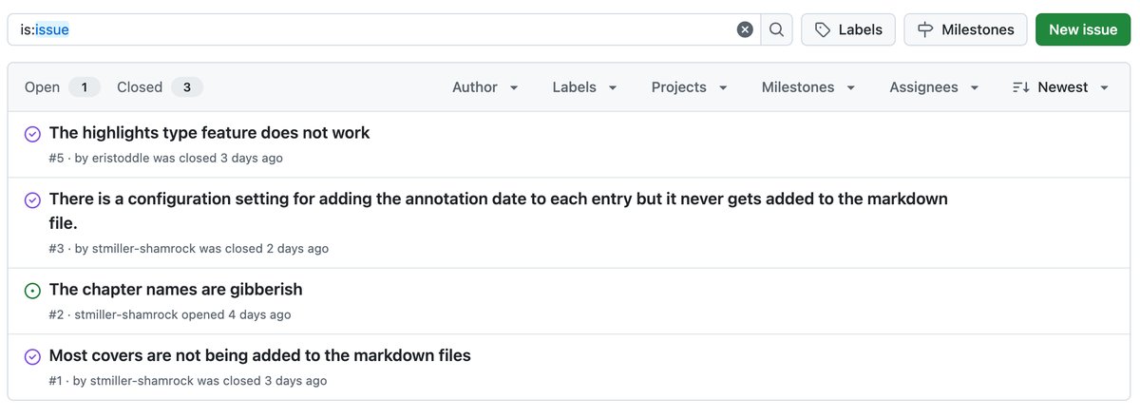Click the closed status icon on issue #5
The width and height of the screenshot is (1140, 417).
pos(32,134)
